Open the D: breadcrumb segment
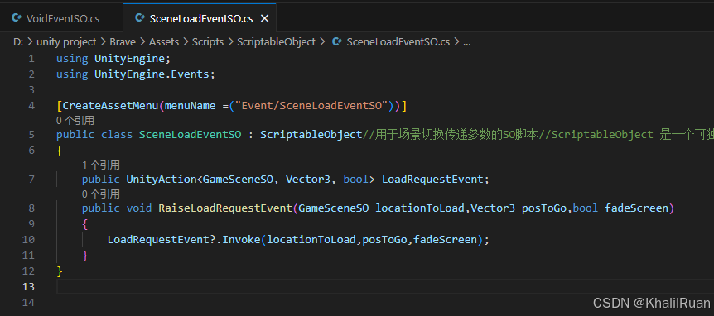714x316 pixels. (18, 42)
